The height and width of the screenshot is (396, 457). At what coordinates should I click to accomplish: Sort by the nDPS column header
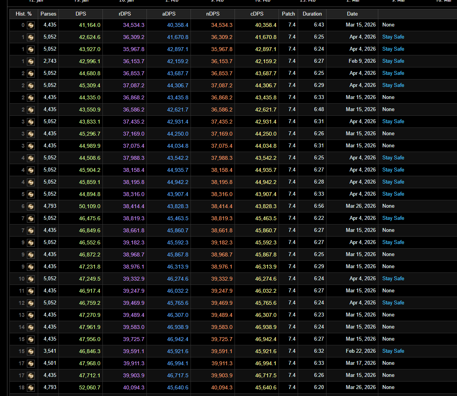[x=213, y=14]
